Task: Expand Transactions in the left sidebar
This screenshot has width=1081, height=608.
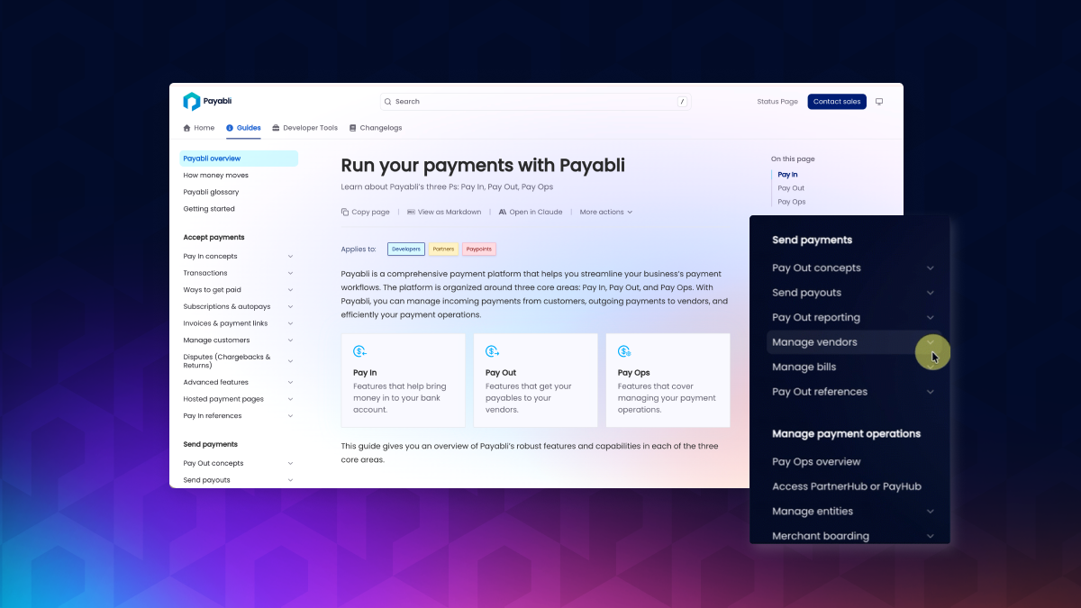Action: click(290, 273)
